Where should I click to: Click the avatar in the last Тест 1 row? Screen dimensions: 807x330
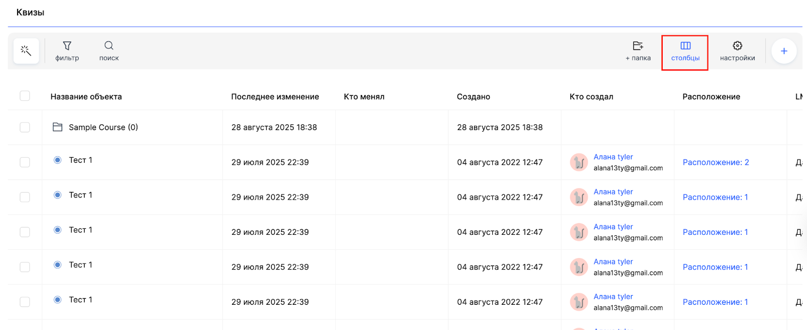coord(579,302)
